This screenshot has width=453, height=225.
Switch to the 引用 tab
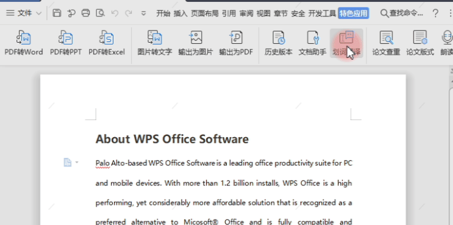pos(229,13)
